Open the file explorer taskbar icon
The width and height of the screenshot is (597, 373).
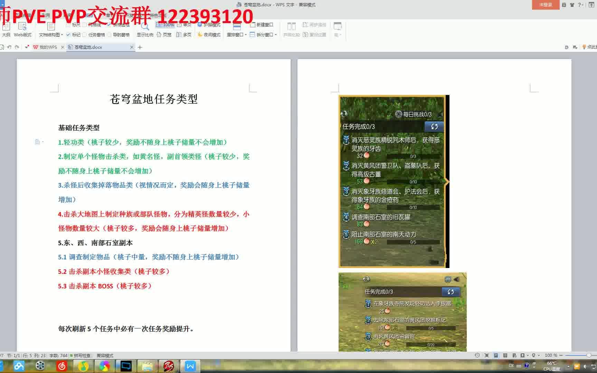[148, 366]
